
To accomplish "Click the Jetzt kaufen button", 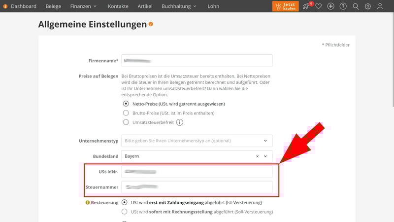I will click(x=285, y=6).
